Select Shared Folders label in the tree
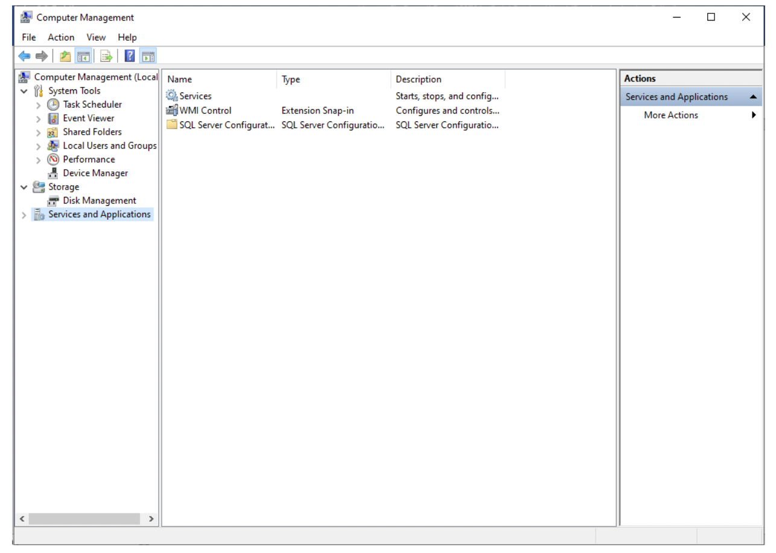Viewport: 776px width, 553px height. pos(92,132)
